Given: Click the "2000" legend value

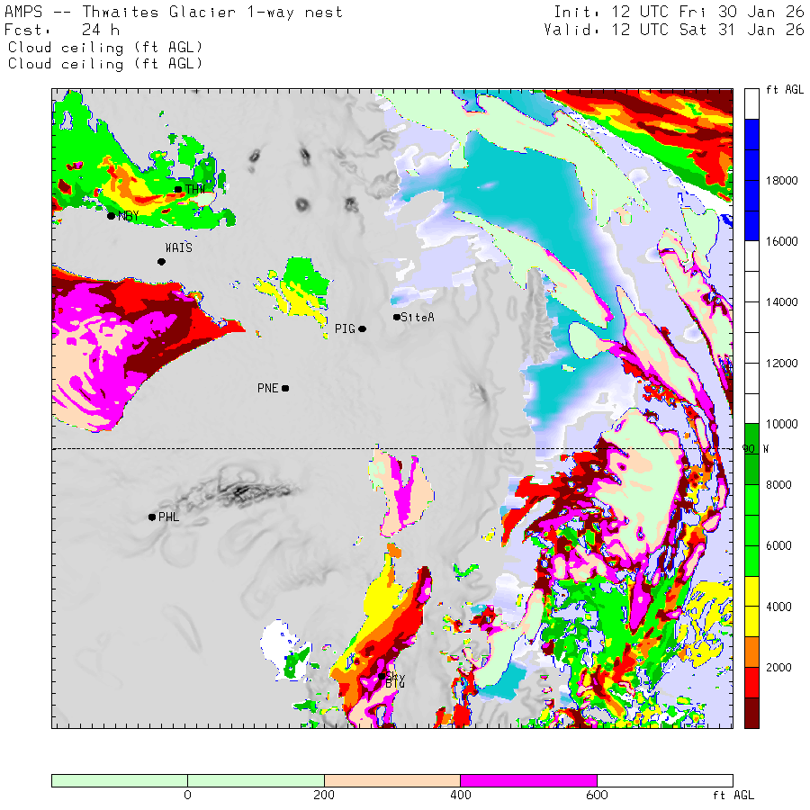Looking at the screenshot, I should click(778, 668).
